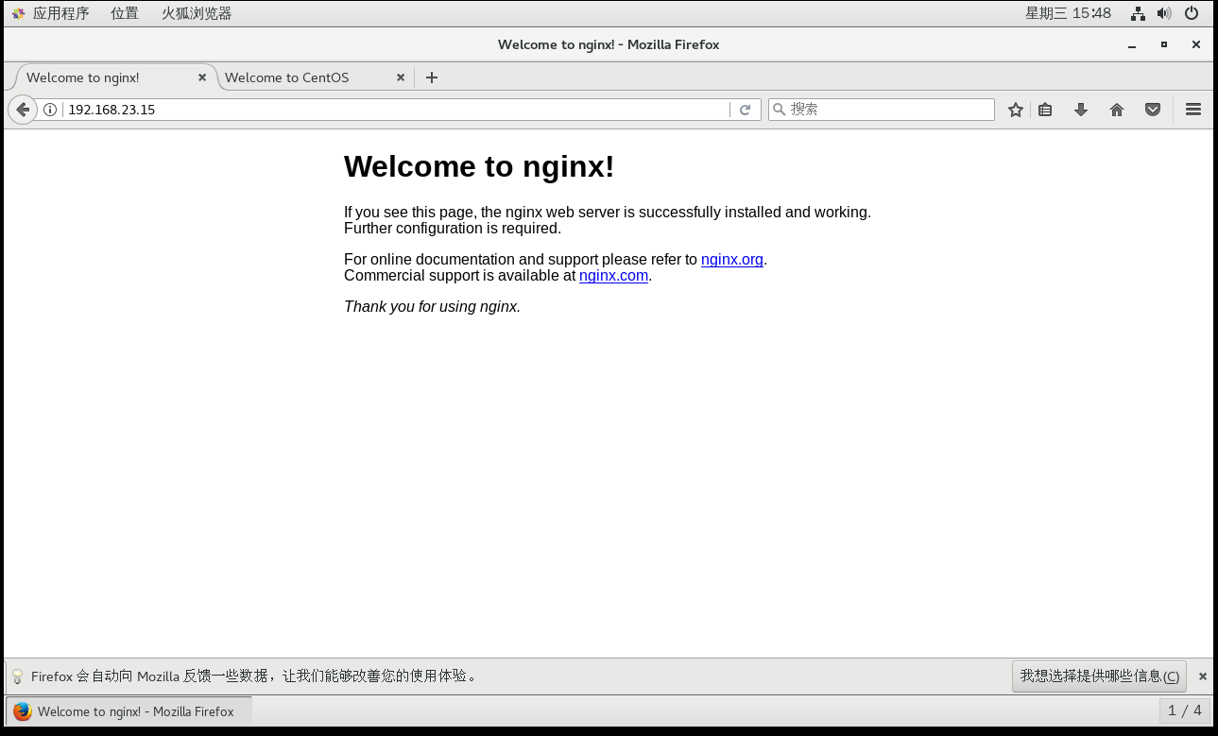The height and width of the screenshot is (736, 1218).
Task: Bookmark this page with the star icon
Action: click(1016, 110)
